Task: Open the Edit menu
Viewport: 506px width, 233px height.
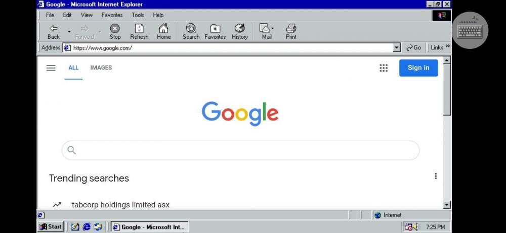Action: [x=67, y=15]
